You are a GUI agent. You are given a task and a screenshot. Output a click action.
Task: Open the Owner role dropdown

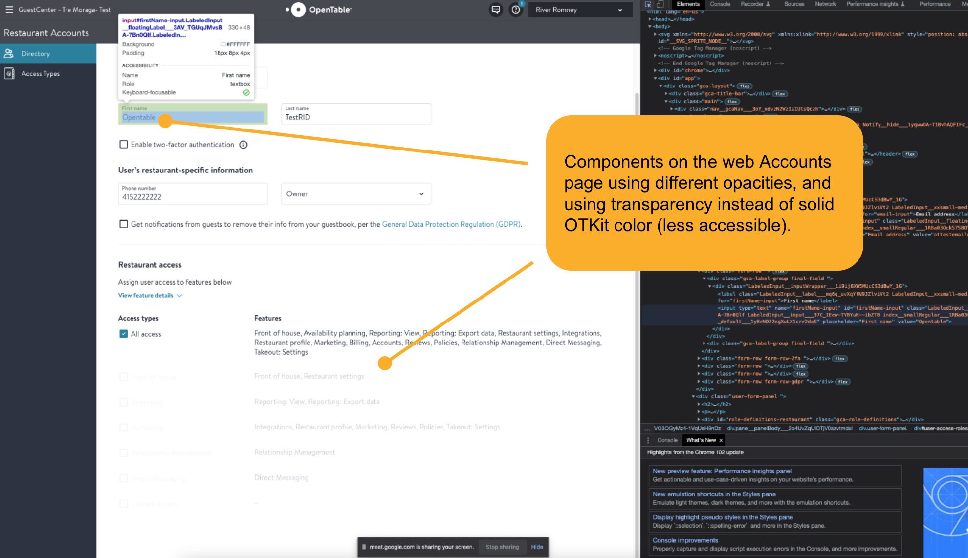[x=356, y=194]
